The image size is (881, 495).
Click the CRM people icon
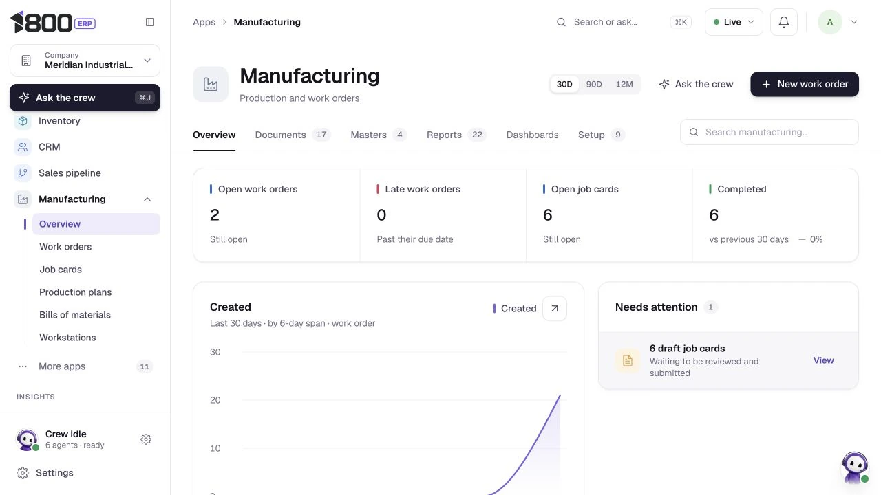point(23,147)
